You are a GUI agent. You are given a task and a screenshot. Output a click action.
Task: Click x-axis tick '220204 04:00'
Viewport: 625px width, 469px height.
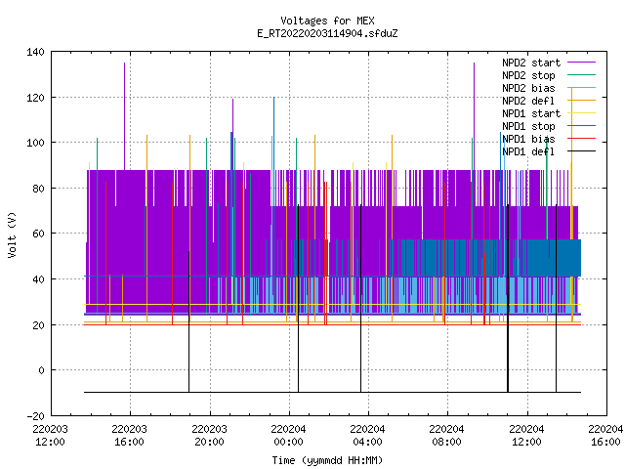coord(367,436)
